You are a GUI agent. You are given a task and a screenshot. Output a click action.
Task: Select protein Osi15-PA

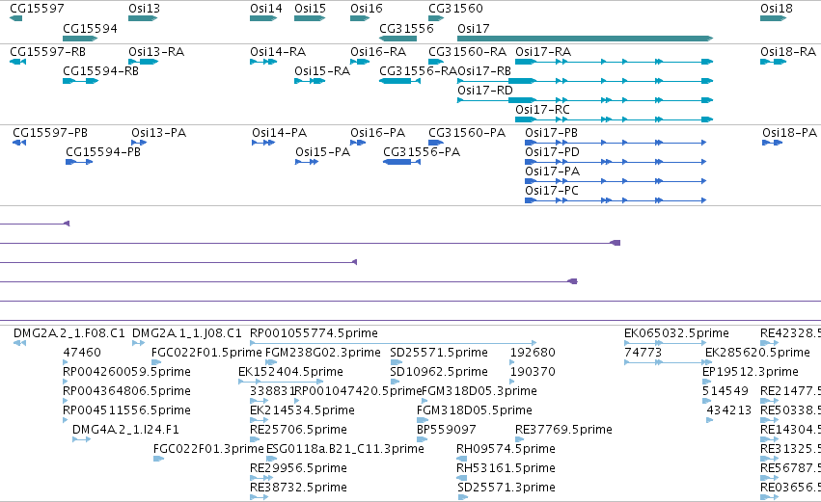[322, 151]
